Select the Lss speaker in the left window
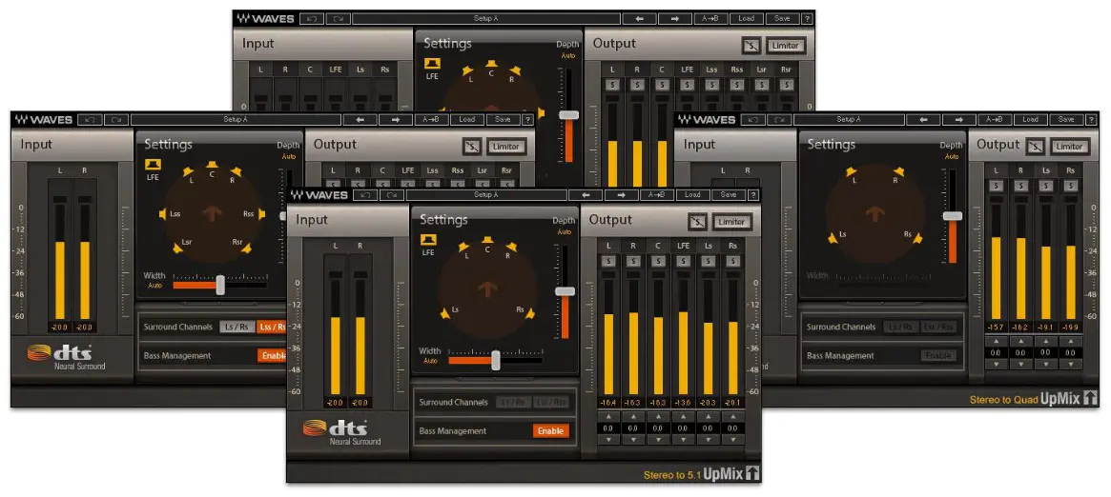The height and width of the screenshot is (497, 1111). (163, 213)
